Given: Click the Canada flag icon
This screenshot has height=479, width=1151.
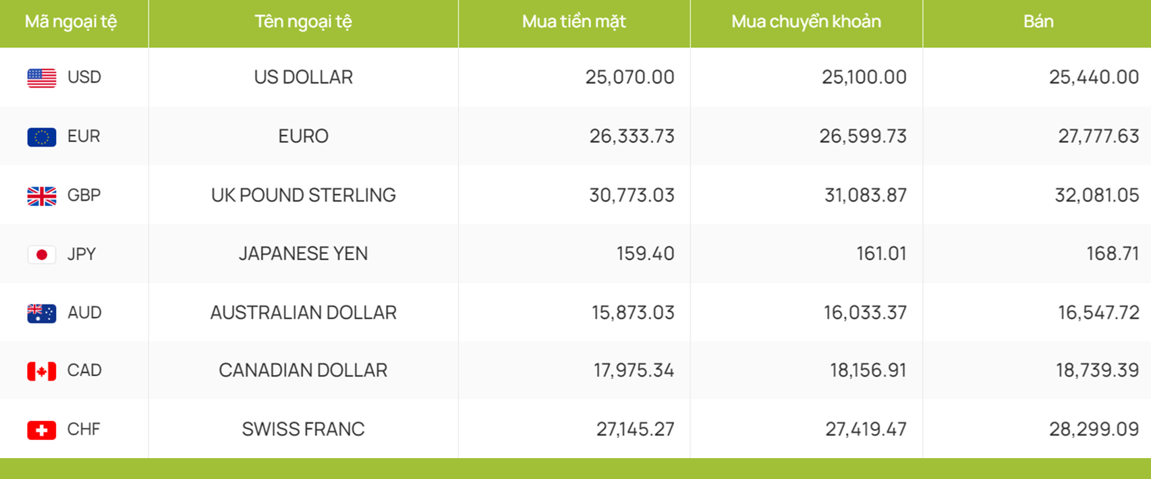Looking at the screenshot, I should coord(42,371).
